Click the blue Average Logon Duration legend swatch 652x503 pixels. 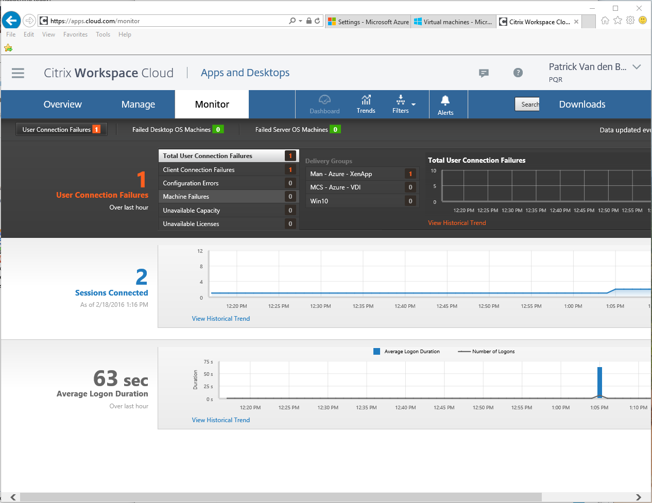(x=376, y=352)
